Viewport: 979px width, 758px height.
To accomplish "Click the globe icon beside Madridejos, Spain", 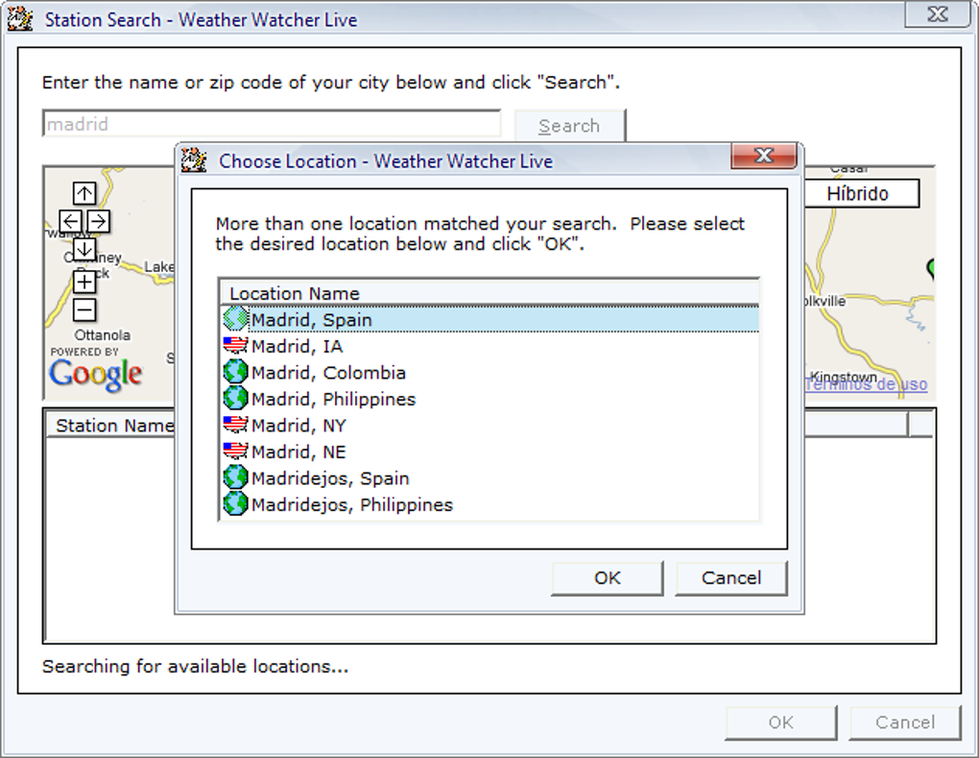I will [235, 477].
